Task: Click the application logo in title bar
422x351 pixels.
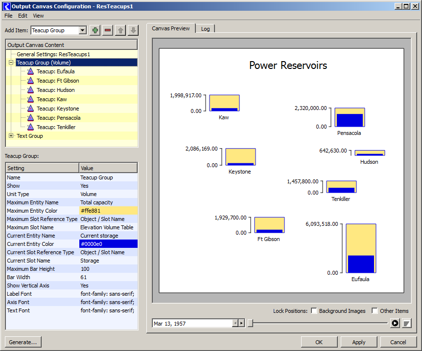Action: (6, 6)
